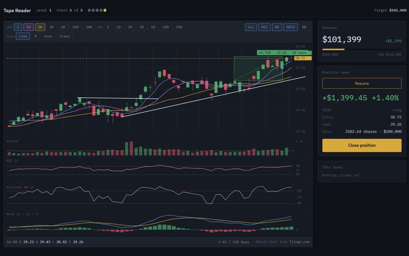Enable the EMA 5 moving average
409x256 pixels.
click(x=108, y=27)
